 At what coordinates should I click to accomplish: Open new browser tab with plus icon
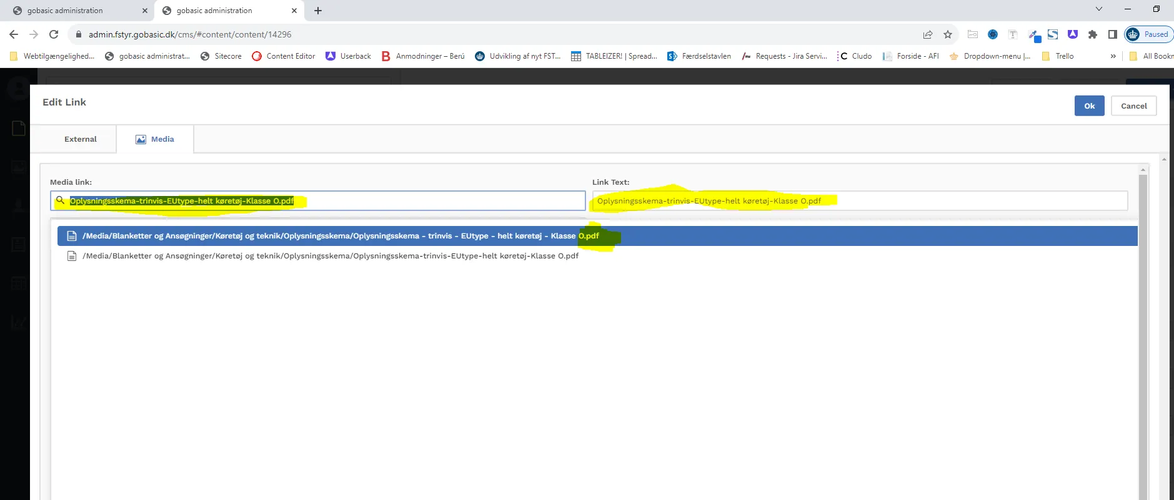[x=318, y=11]
